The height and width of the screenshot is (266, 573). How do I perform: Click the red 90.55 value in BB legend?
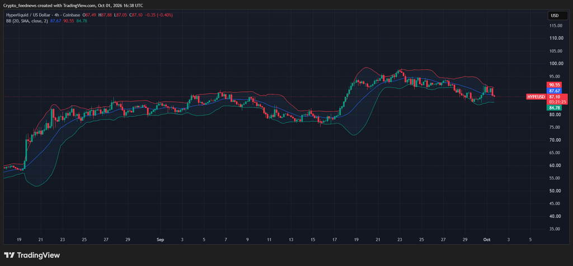pyautogui.click(x=69, y=21)
